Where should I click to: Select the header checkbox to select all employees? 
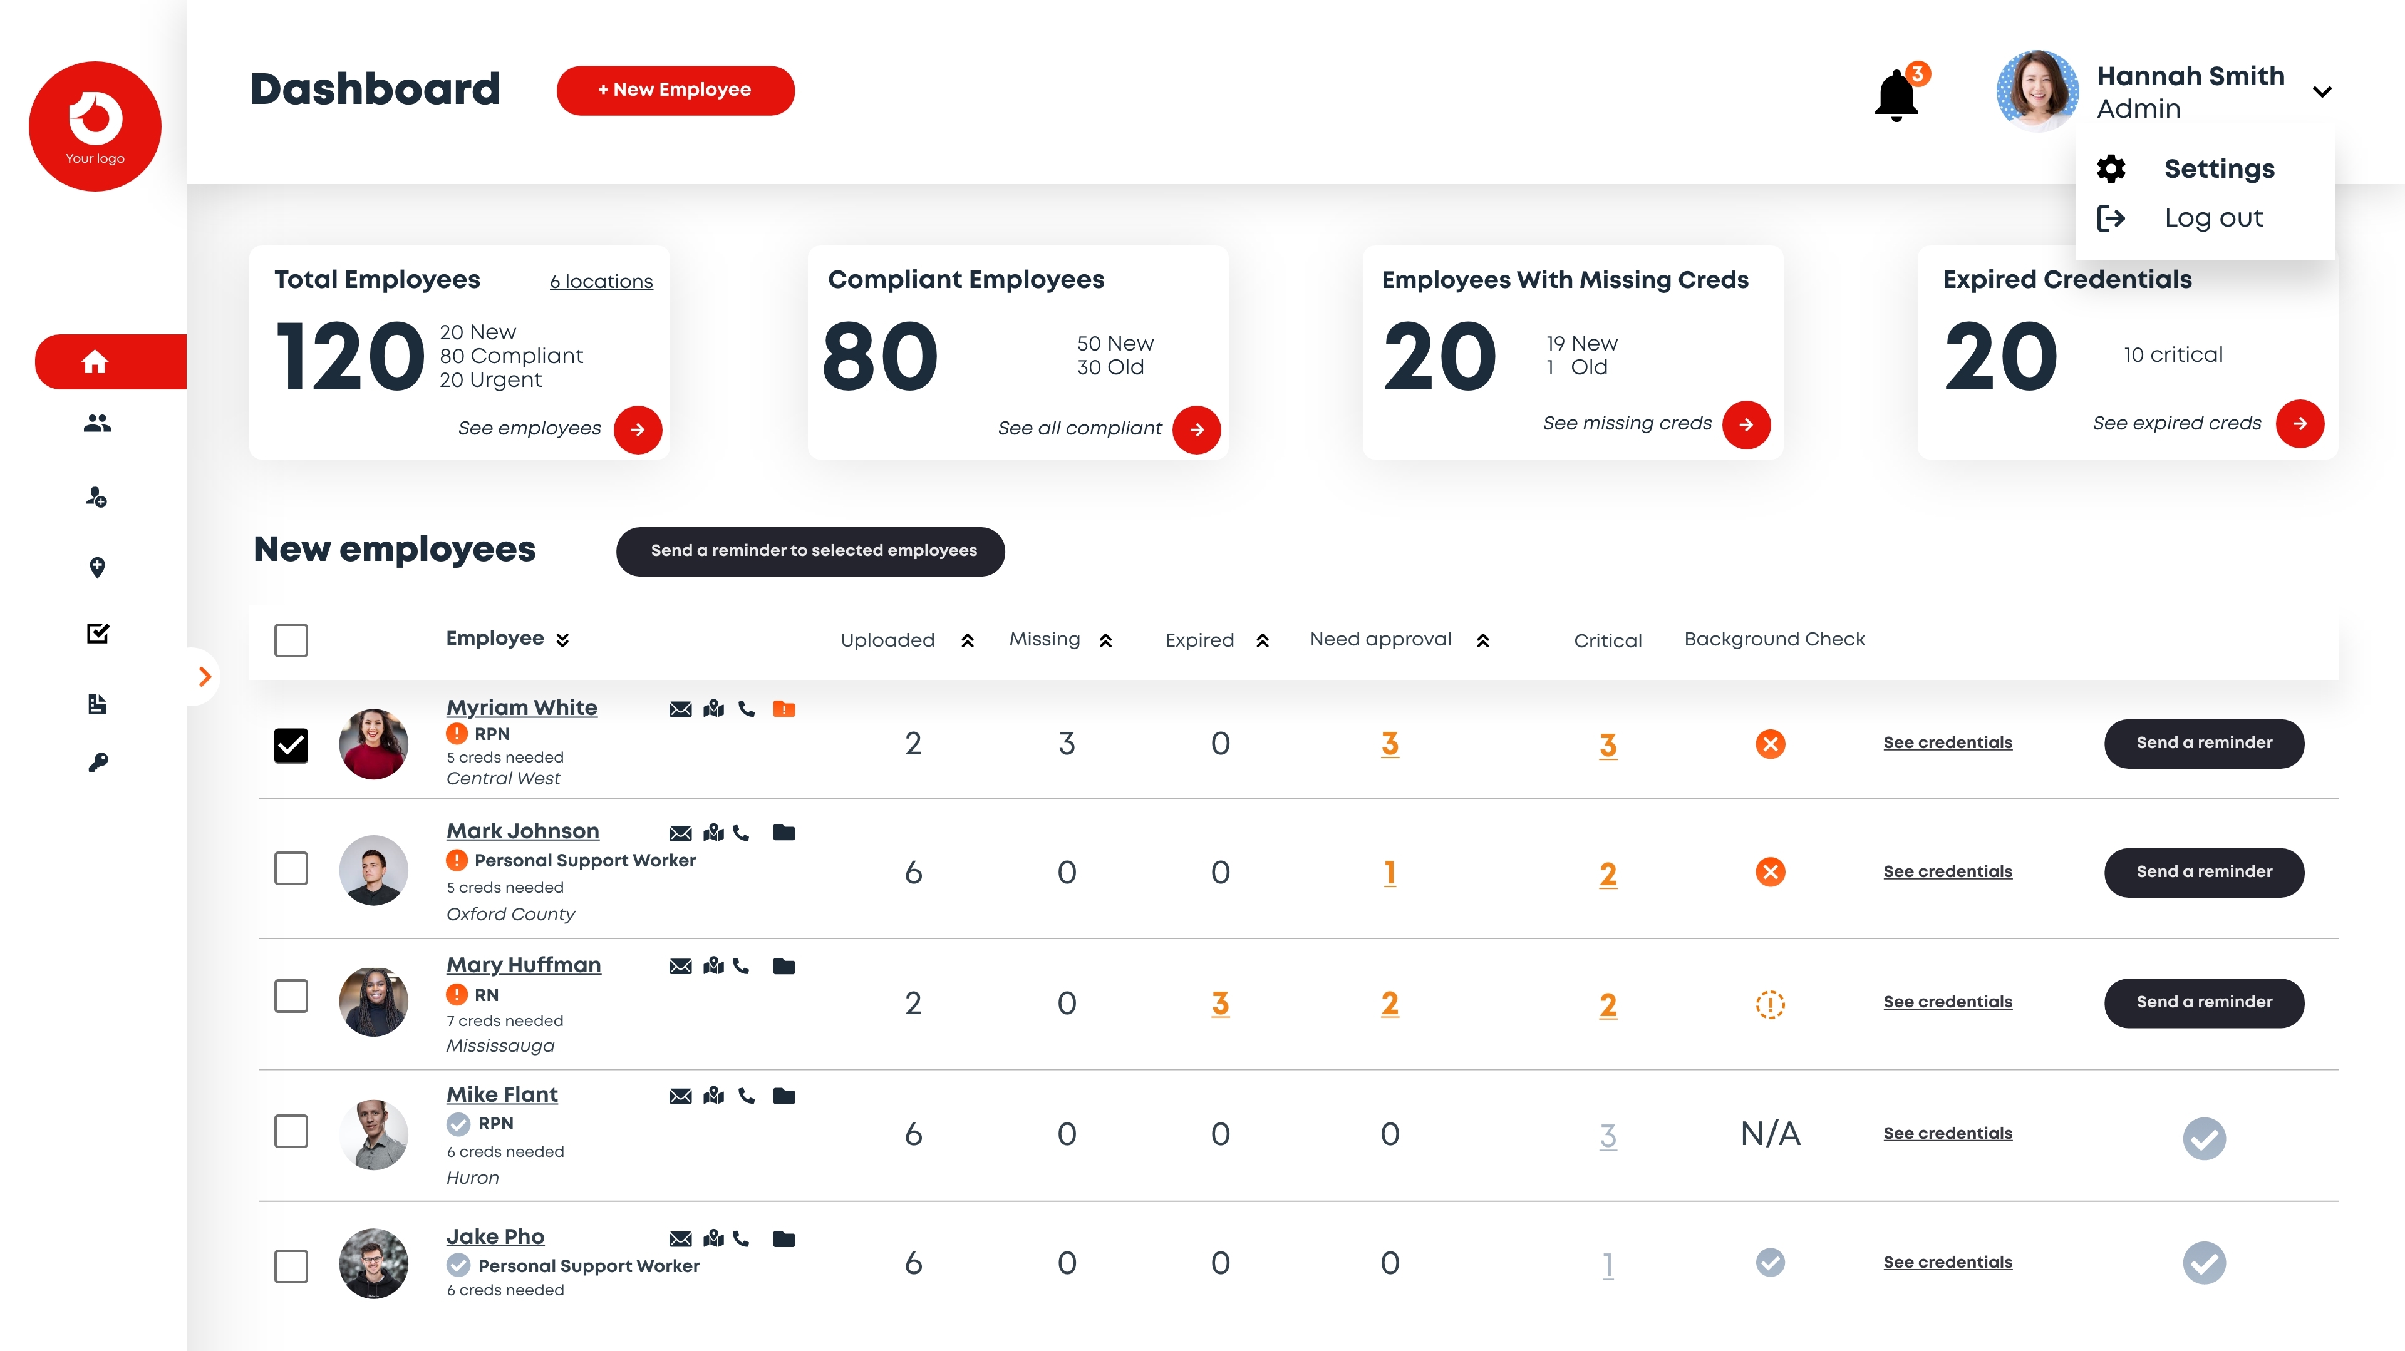coord(291,640)
